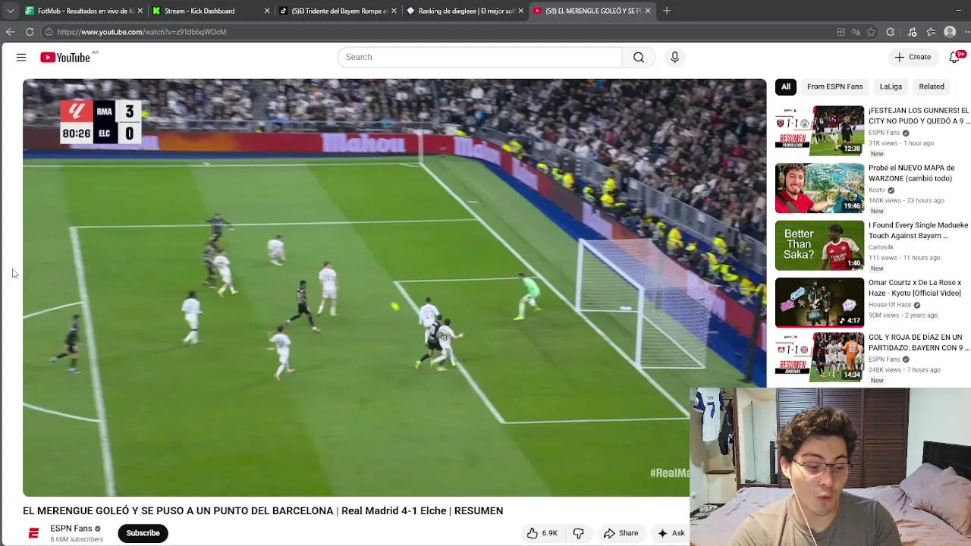Go back with browser back arrow
This screenshot has height=546, width=971.
10,32
